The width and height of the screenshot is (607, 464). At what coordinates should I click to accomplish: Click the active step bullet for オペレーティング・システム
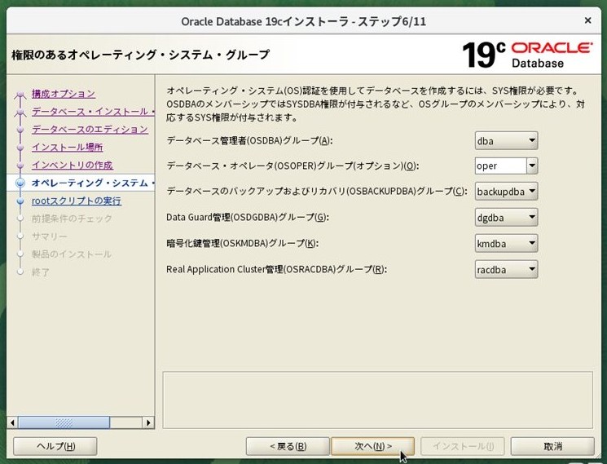20,183
